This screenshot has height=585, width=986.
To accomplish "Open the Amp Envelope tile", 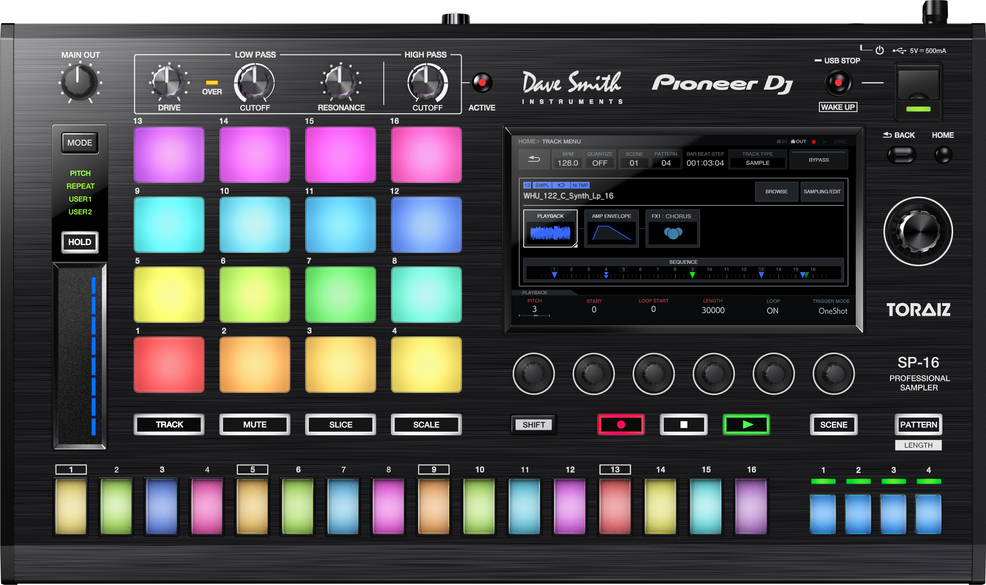I will tap(611, 229).
